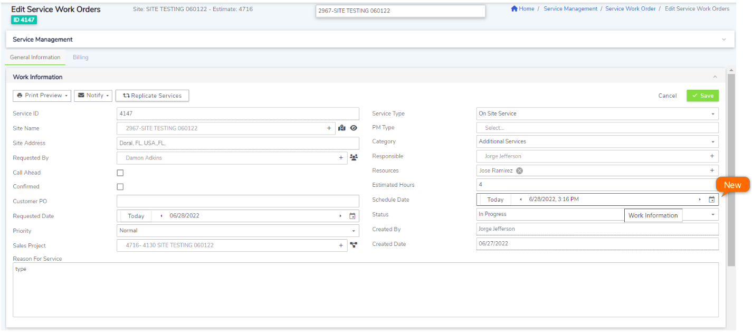Open calendar picker for Schedule Date

point(711,200)
